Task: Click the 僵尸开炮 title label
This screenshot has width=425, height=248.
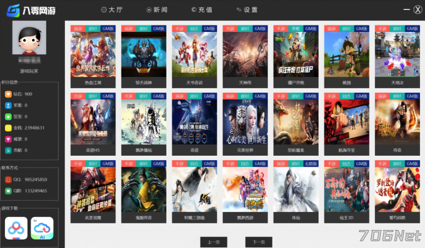Action: 295,83
